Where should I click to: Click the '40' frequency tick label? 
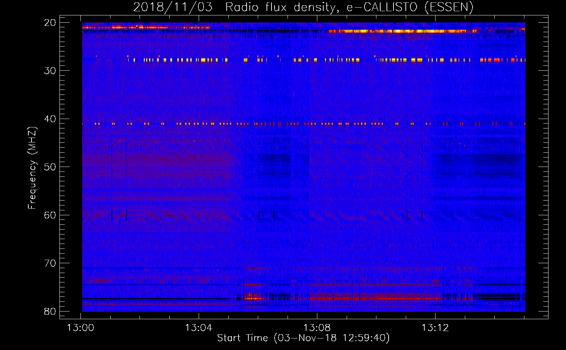coord(50,119)
